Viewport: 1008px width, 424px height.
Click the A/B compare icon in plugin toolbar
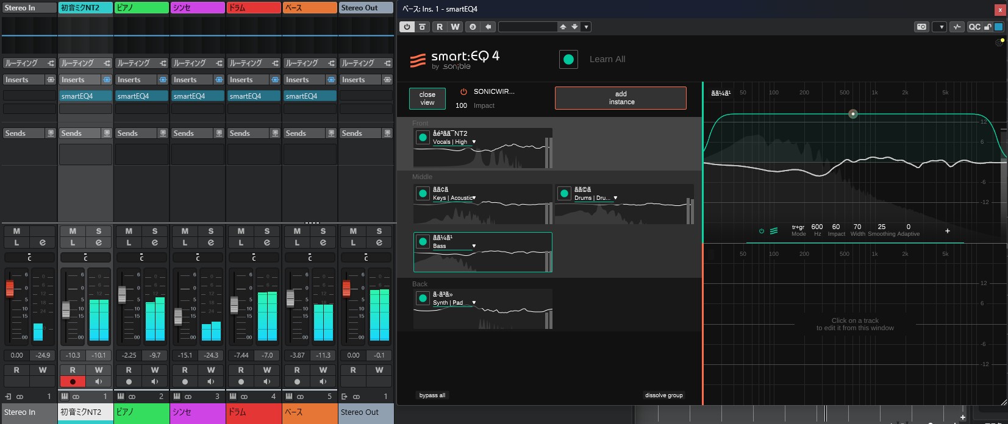[x=473, y=27]
